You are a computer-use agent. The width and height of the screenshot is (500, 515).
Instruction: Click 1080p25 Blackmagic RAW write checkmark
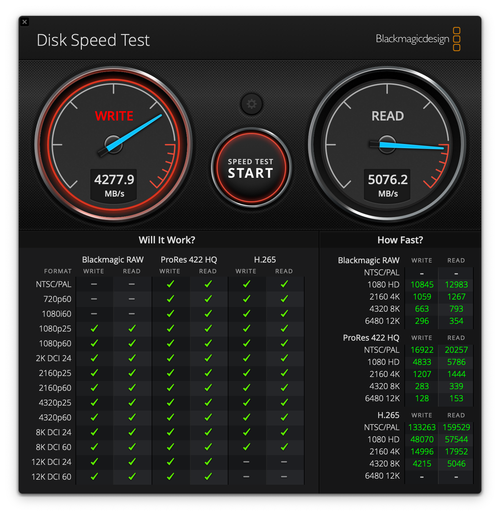(94, 329)
